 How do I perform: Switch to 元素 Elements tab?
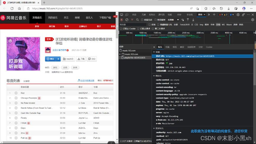click(x=144, y=15)
